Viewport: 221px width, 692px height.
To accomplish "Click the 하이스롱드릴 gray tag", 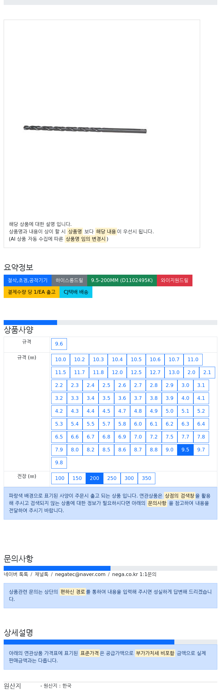I will (x=69, y=280).
